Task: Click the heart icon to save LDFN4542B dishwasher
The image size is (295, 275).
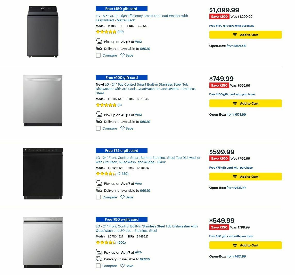Action: [x=122, y=197]
